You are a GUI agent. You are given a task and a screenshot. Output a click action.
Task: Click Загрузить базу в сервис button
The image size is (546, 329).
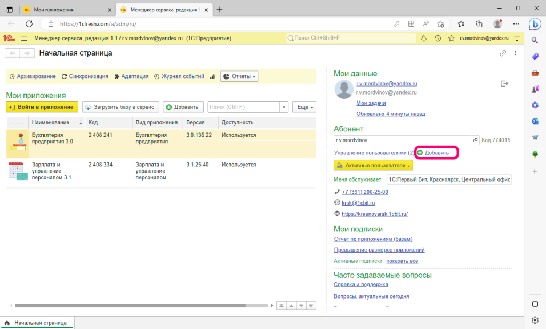pyautogui.click(x=121, y=107)
